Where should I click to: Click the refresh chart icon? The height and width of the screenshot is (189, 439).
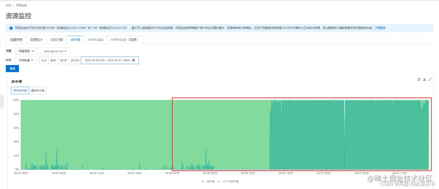pyautogui.click(x=419, y=80)
